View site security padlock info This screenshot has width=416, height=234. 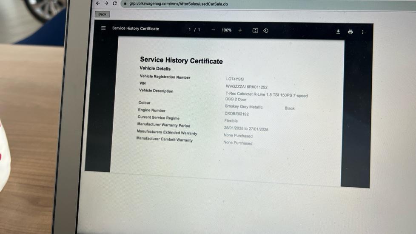pyautogui.click(x=125, y=3)
